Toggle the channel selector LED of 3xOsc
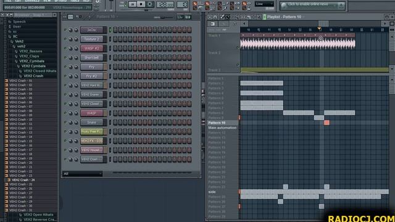395x222 pixels. [110, 30]
